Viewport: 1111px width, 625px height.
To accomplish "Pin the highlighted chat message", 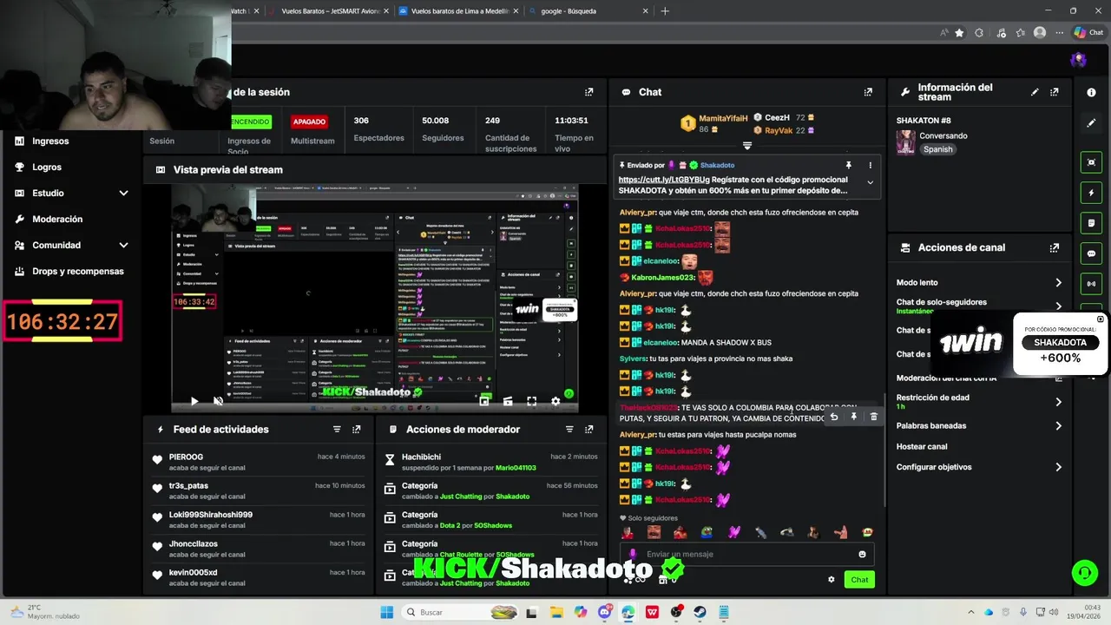I will [x=853, y=418].
